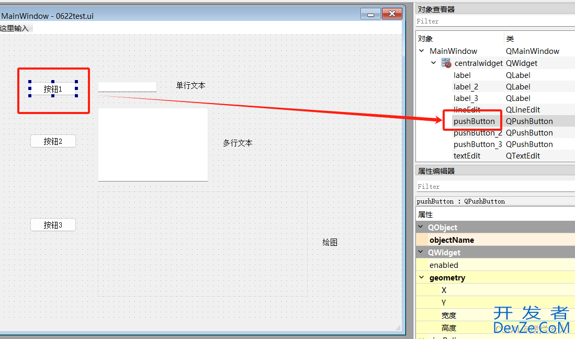This screenshot has height=339, width=575.
Task: Click the QTextEdit class cell
Action: point(523,156)
